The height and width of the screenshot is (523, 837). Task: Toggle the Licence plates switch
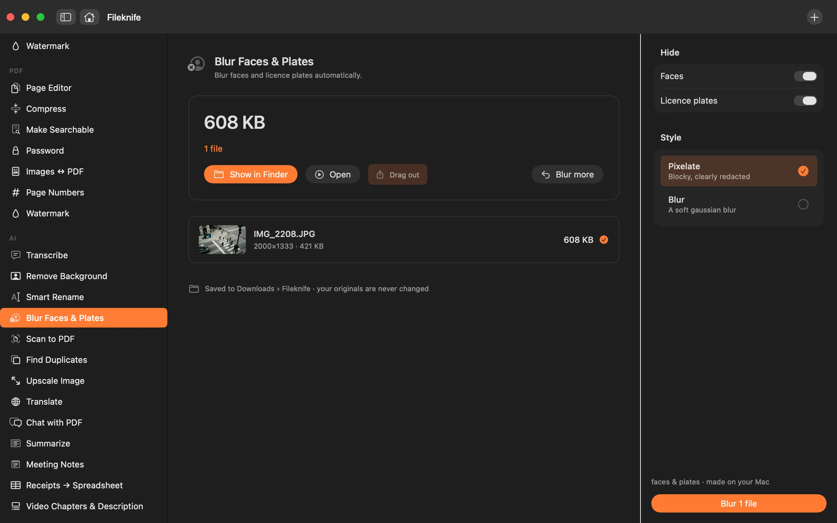pyautogui.click(x=805, y=101)
